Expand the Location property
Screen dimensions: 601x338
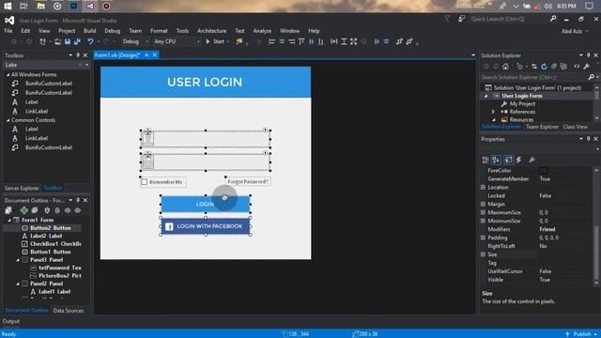(x=483, y=188)
